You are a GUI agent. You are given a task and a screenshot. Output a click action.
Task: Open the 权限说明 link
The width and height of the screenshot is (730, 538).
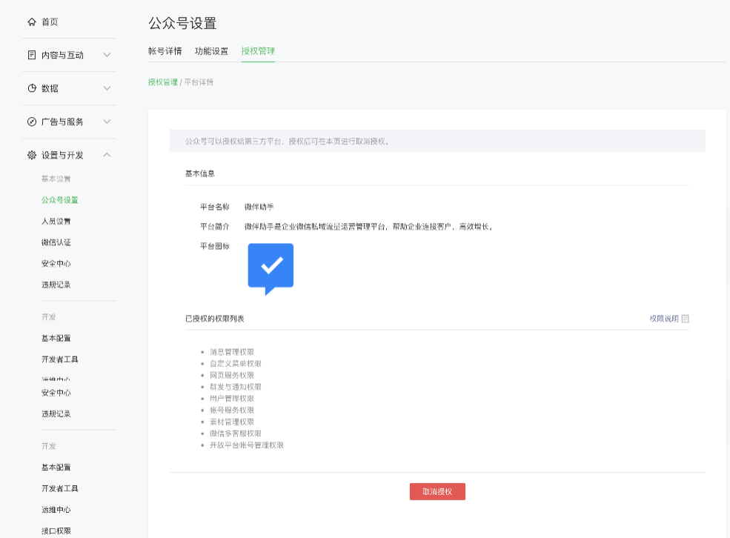pyautogui.click(x=664, y=319)
